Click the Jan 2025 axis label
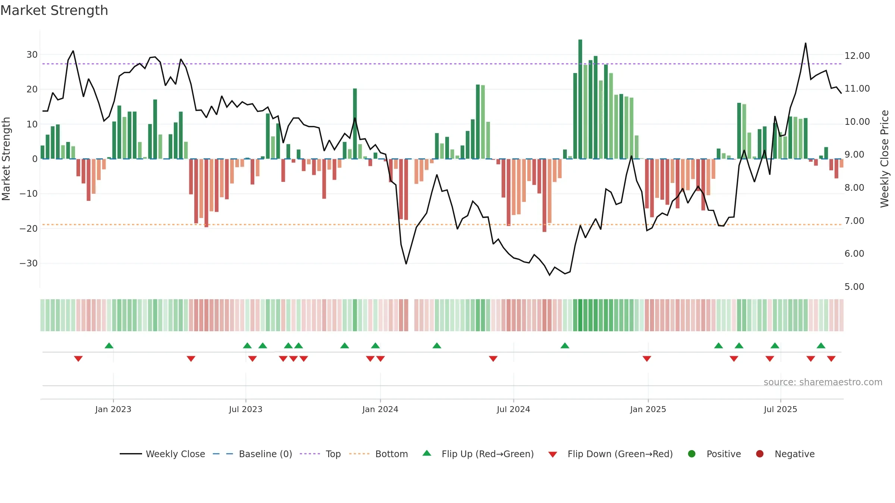 [x=648, y=409]
